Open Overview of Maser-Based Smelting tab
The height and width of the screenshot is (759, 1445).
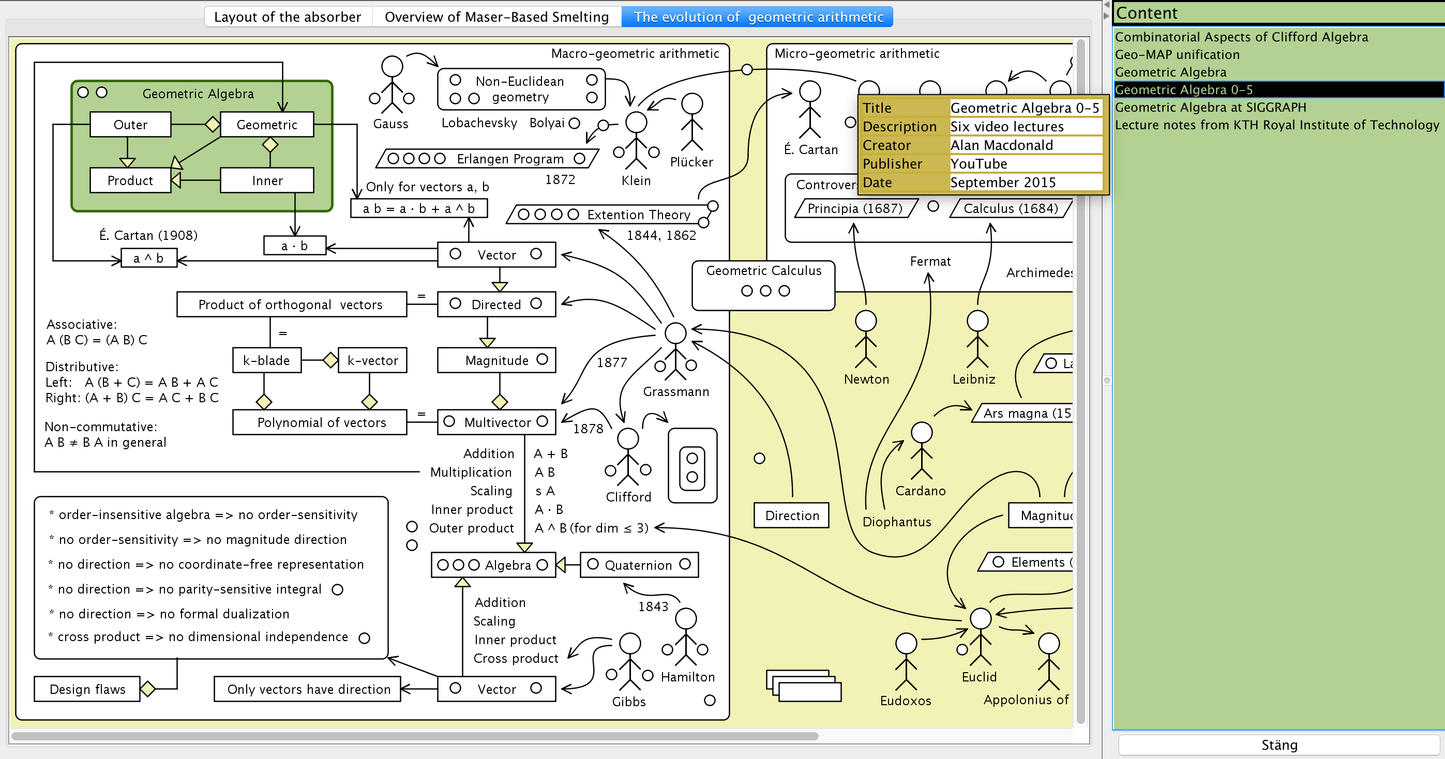496,17
